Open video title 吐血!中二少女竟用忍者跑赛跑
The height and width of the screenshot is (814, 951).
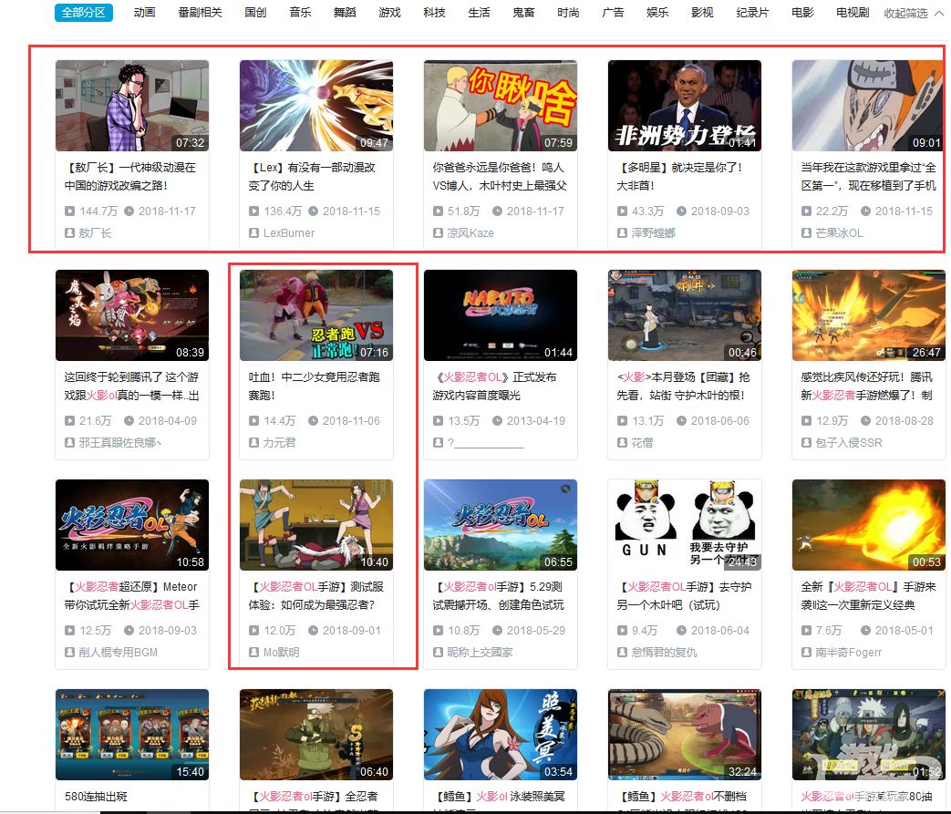[315, 386]
